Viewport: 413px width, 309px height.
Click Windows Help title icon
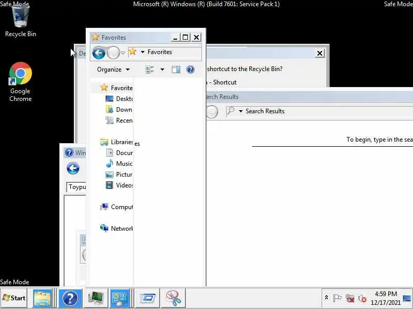point(69,152)
